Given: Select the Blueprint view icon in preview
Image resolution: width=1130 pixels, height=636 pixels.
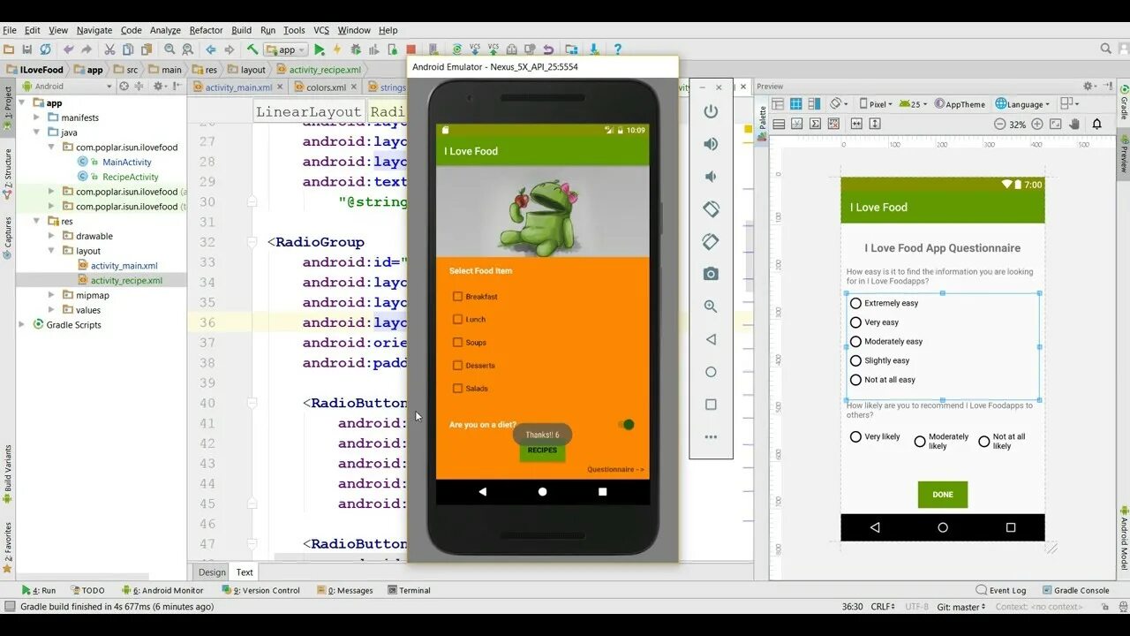Looking at the screenshot, I should pos(796,104).
